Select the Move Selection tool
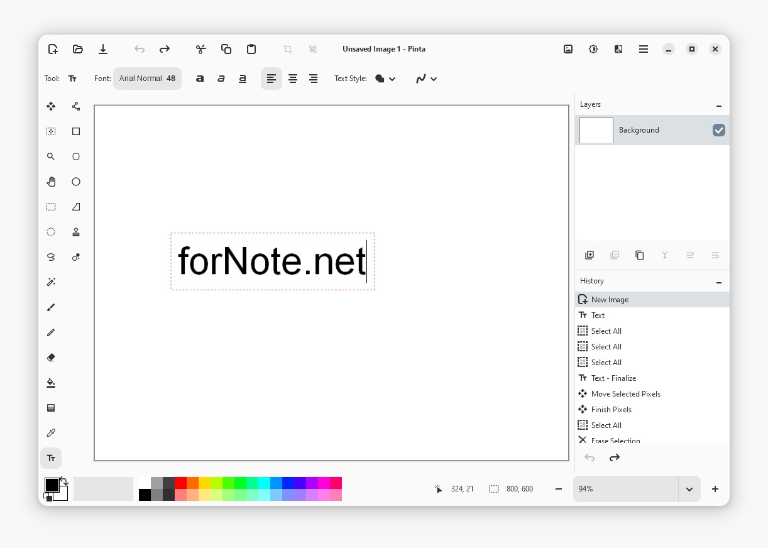The width and height of the screenshot is (768, 548). 51,131
